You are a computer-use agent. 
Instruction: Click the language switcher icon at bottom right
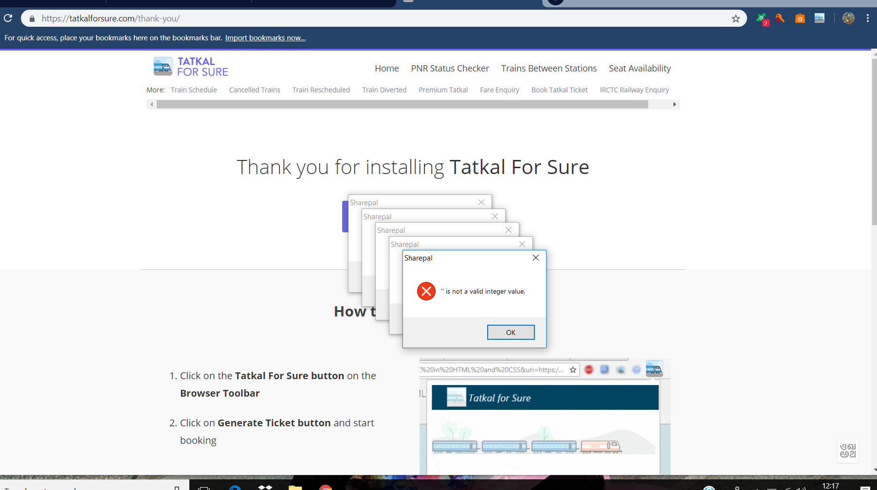848,451
